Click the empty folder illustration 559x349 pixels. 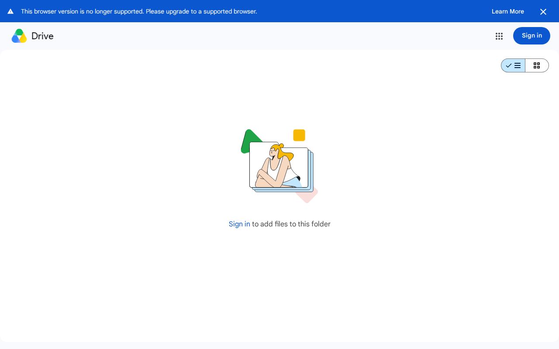(279, 166)
